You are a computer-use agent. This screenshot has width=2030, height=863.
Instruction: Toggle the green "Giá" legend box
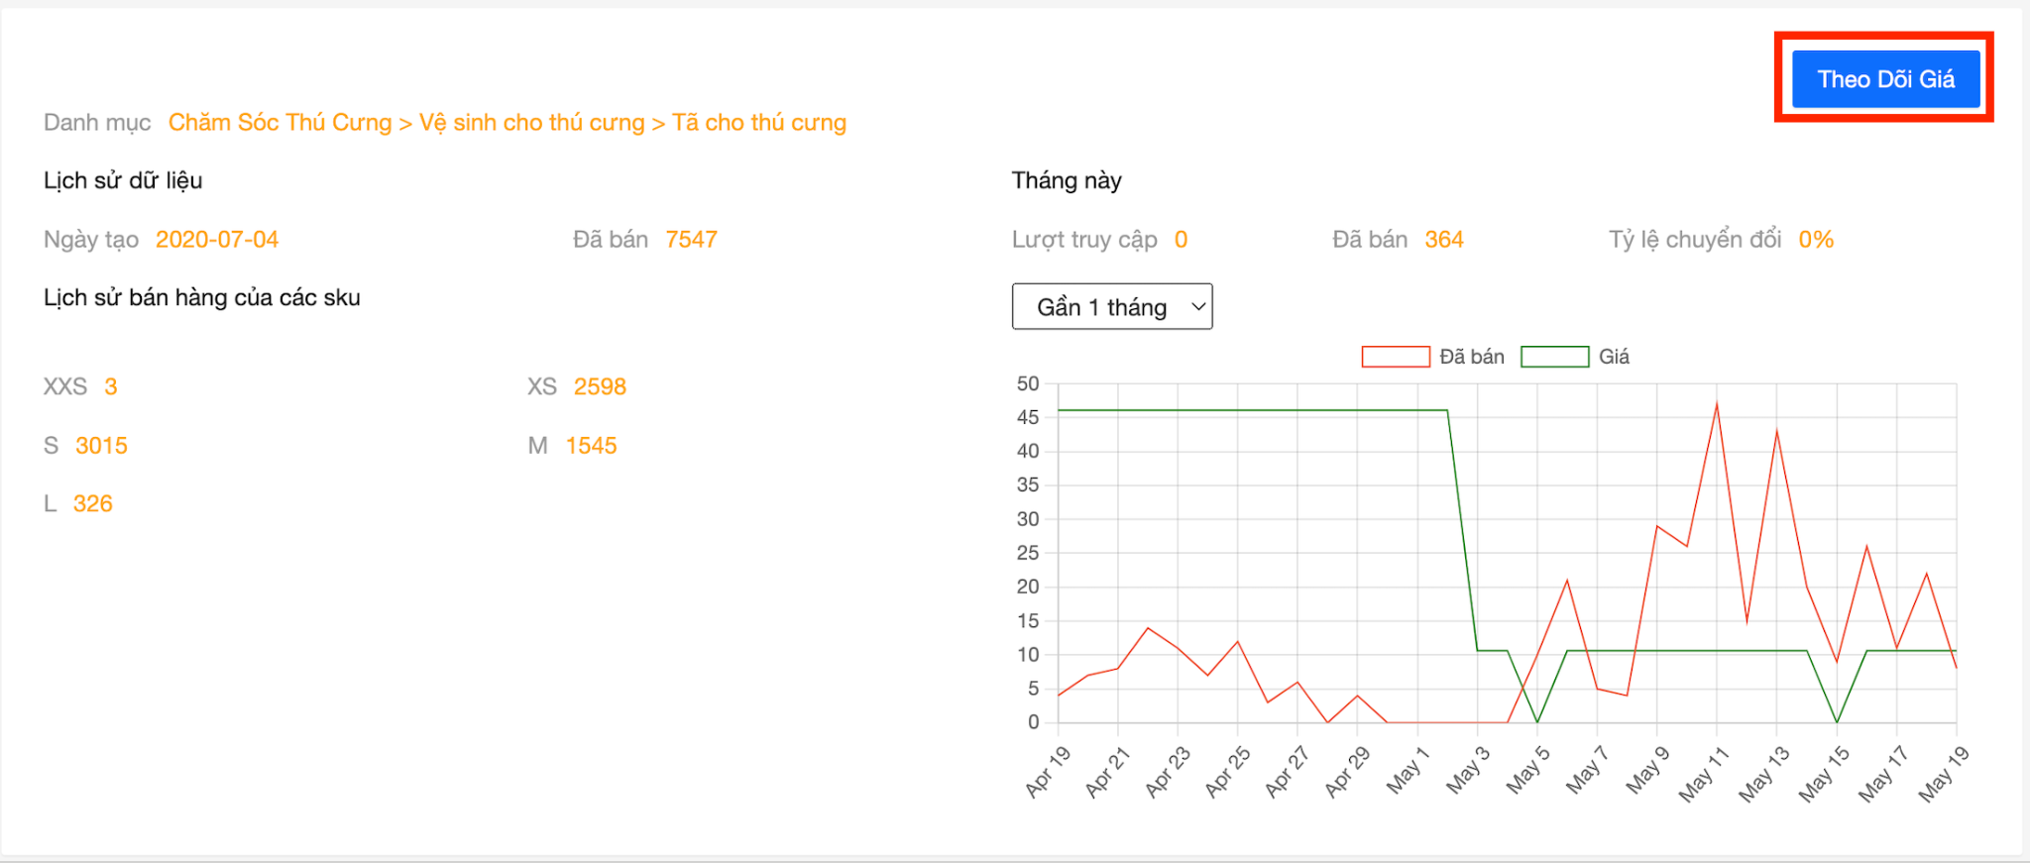[x=1554, y=357]
